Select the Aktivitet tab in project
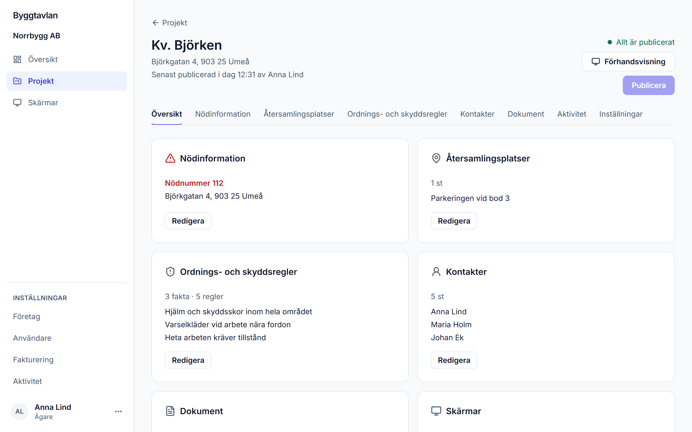 pos(572,114)
